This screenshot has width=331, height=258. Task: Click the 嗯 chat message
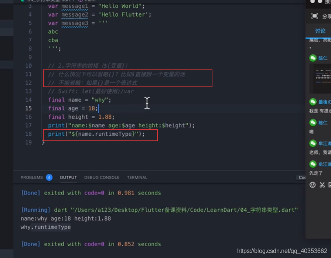[311, 132]
